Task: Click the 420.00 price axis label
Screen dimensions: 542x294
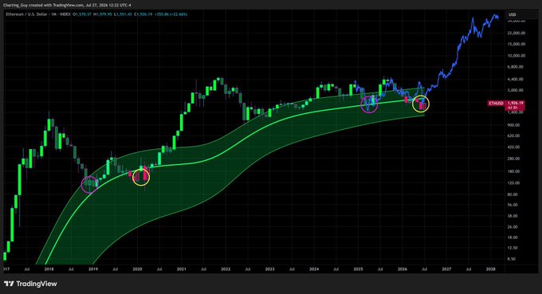Action: coord(514,147)
